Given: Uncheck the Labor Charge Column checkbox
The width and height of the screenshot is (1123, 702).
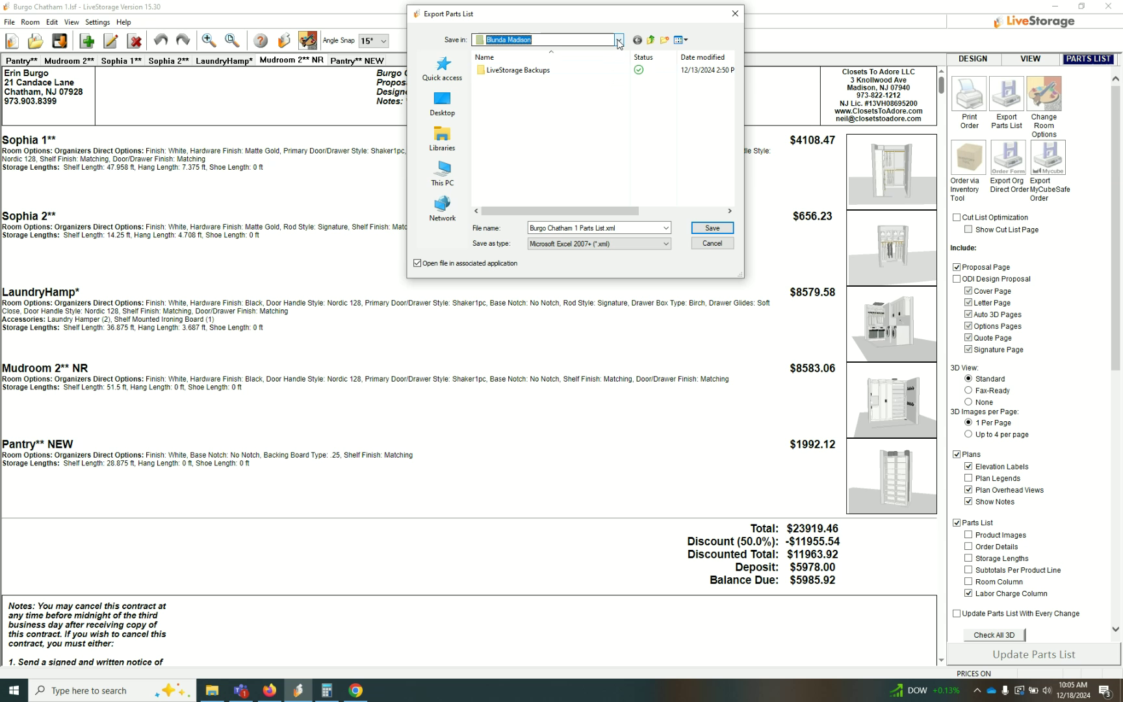Looking at the screenshot, I should 968,593.
